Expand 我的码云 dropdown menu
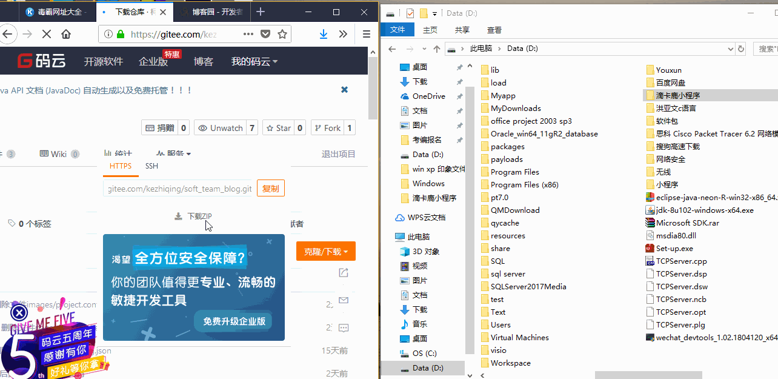 (254, 61)
